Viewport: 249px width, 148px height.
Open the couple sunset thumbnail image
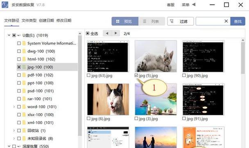pyautogui.click(x=156, y=137)
